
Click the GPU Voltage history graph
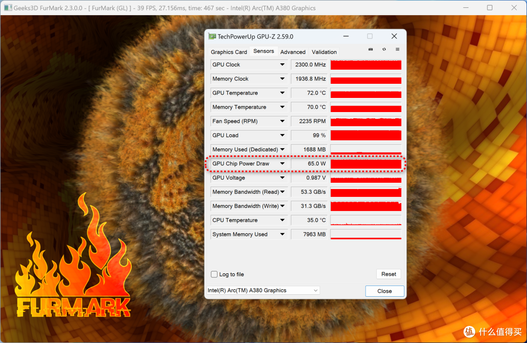366,178
